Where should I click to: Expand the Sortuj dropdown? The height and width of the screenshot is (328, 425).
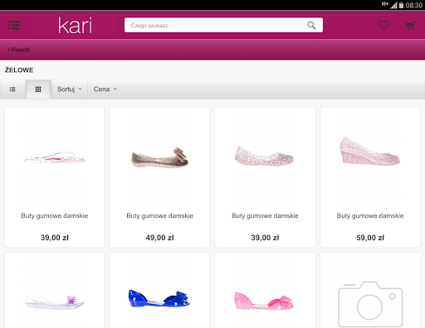coord(69,89)
